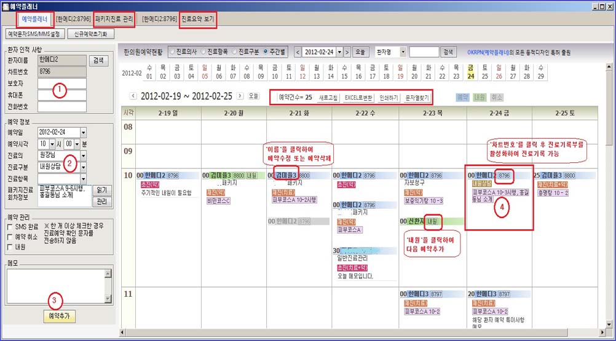Click the horizontal scrollbar left arrow

(122, 332)
